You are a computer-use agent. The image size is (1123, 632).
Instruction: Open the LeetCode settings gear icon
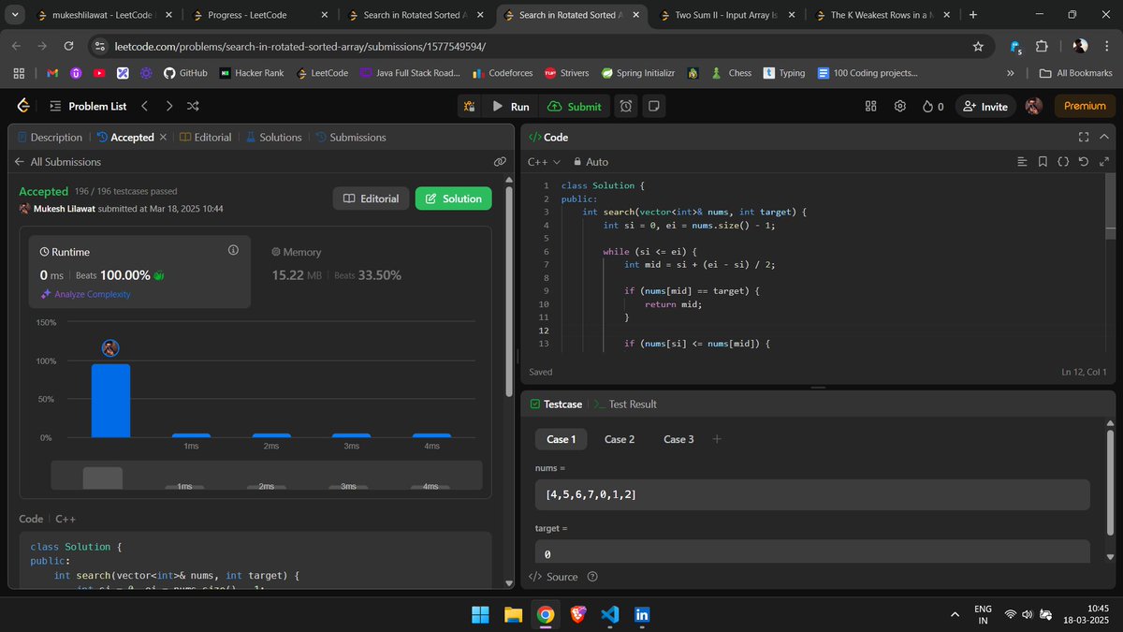899,107
